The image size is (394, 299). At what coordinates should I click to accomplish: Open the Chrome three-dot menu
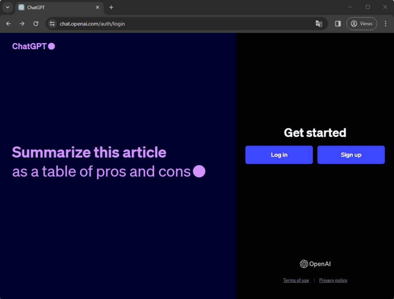coord(386,24)
